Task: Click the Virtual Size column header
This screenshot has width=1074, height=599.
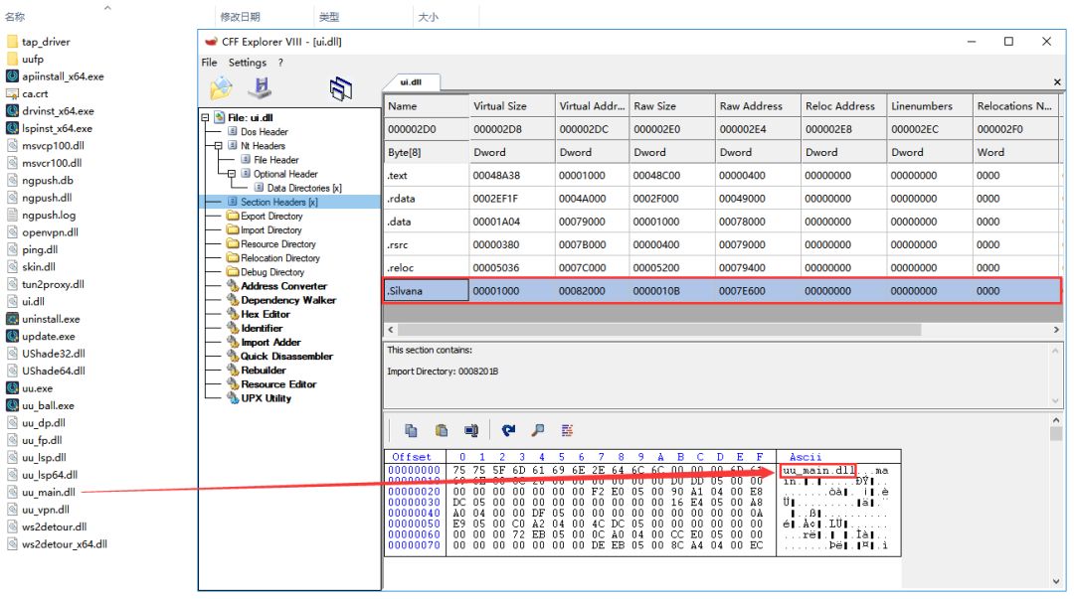Action: click(499, 106)
